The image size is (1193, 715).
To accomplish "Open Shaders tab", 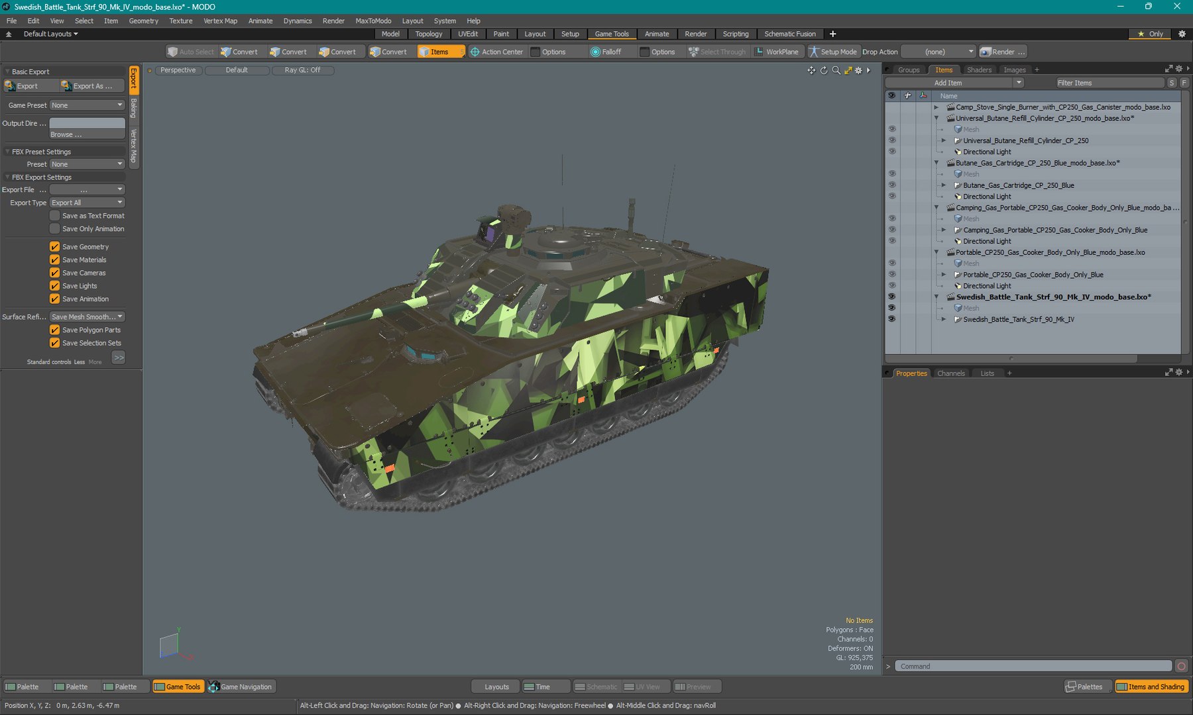I will pyautogui.click(x=979, y=70).
